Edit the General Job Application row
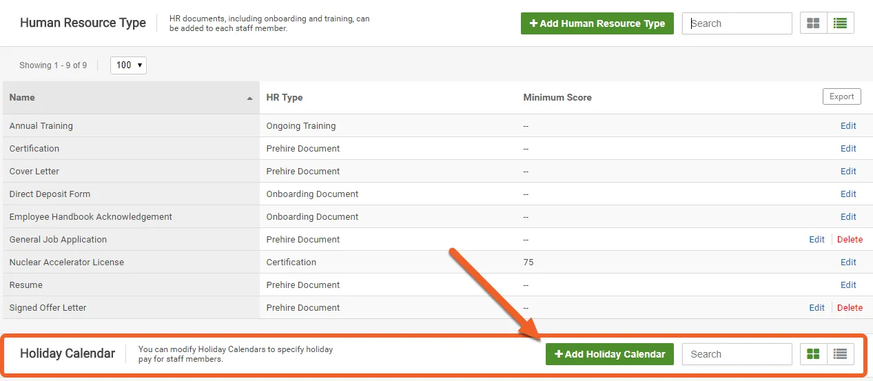The height and width of the screenshot is (381, 873). [x=816, y=240]
